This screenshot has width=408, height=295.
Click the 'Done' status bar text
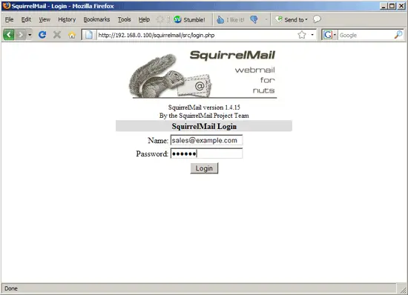(x=11, y=288)
